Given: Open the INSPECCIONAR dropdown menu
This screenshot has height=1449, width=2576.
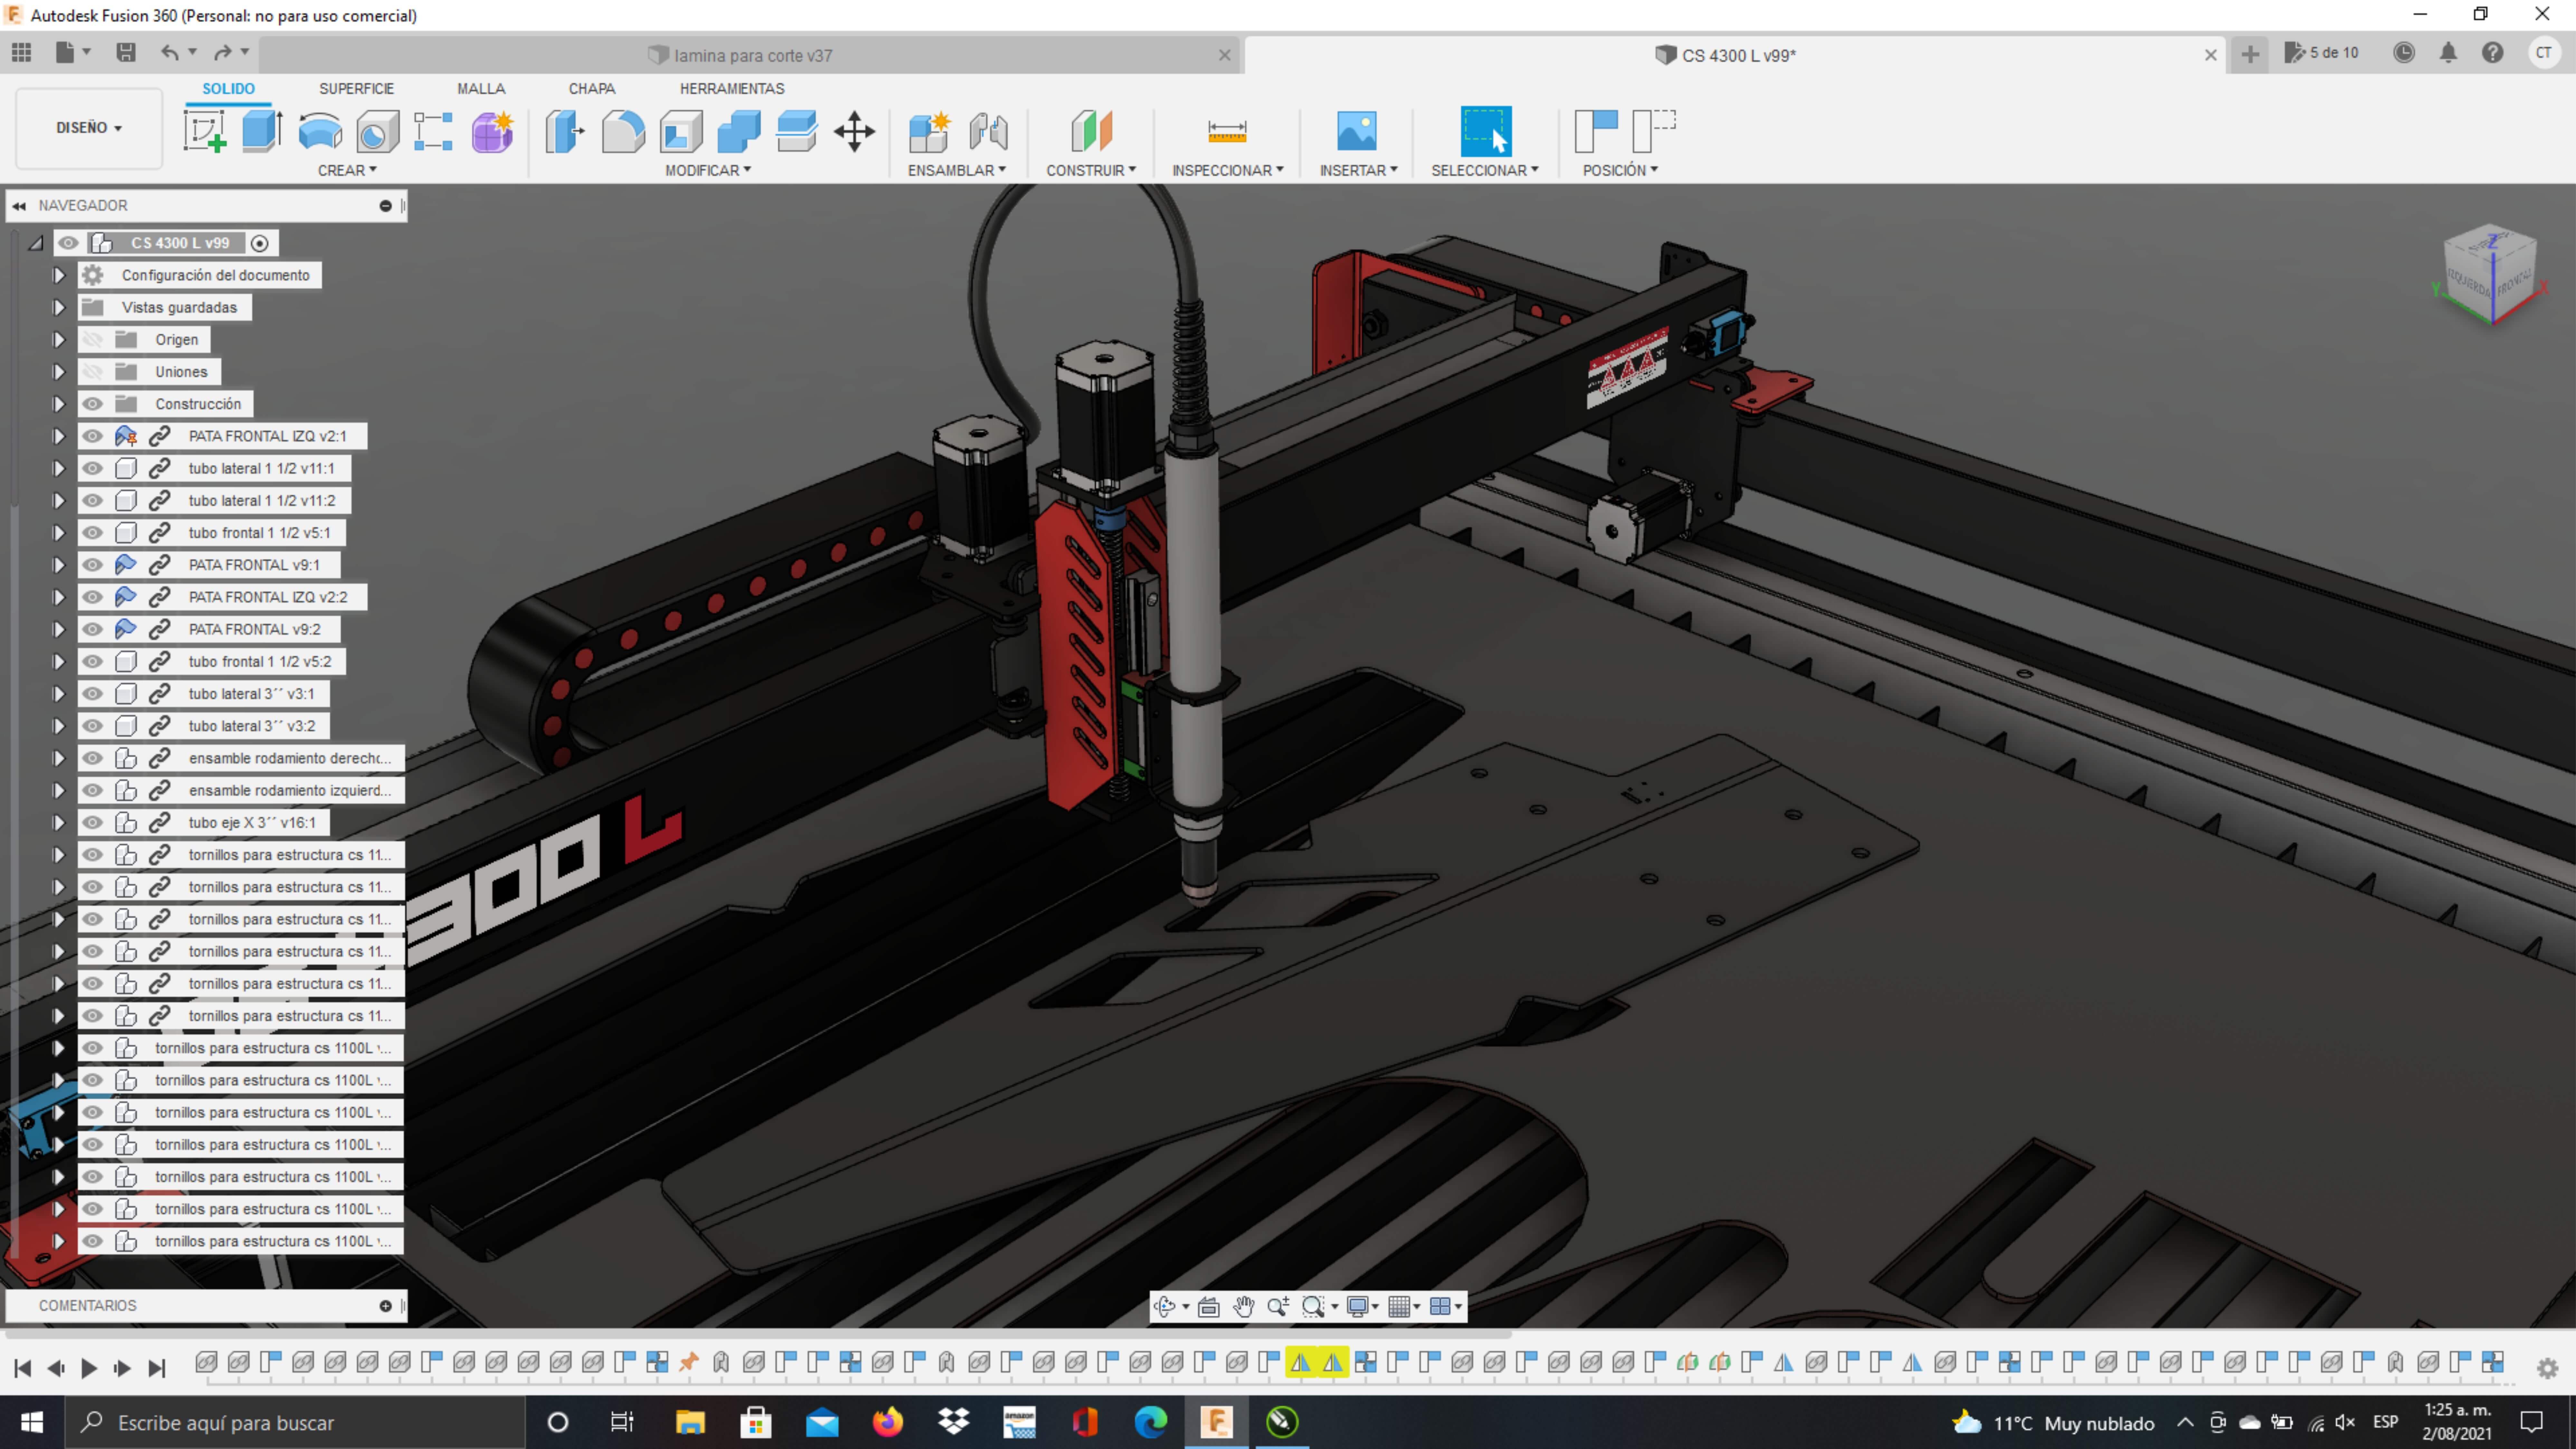Looking at the screenshot, I should pos(1228,170).
